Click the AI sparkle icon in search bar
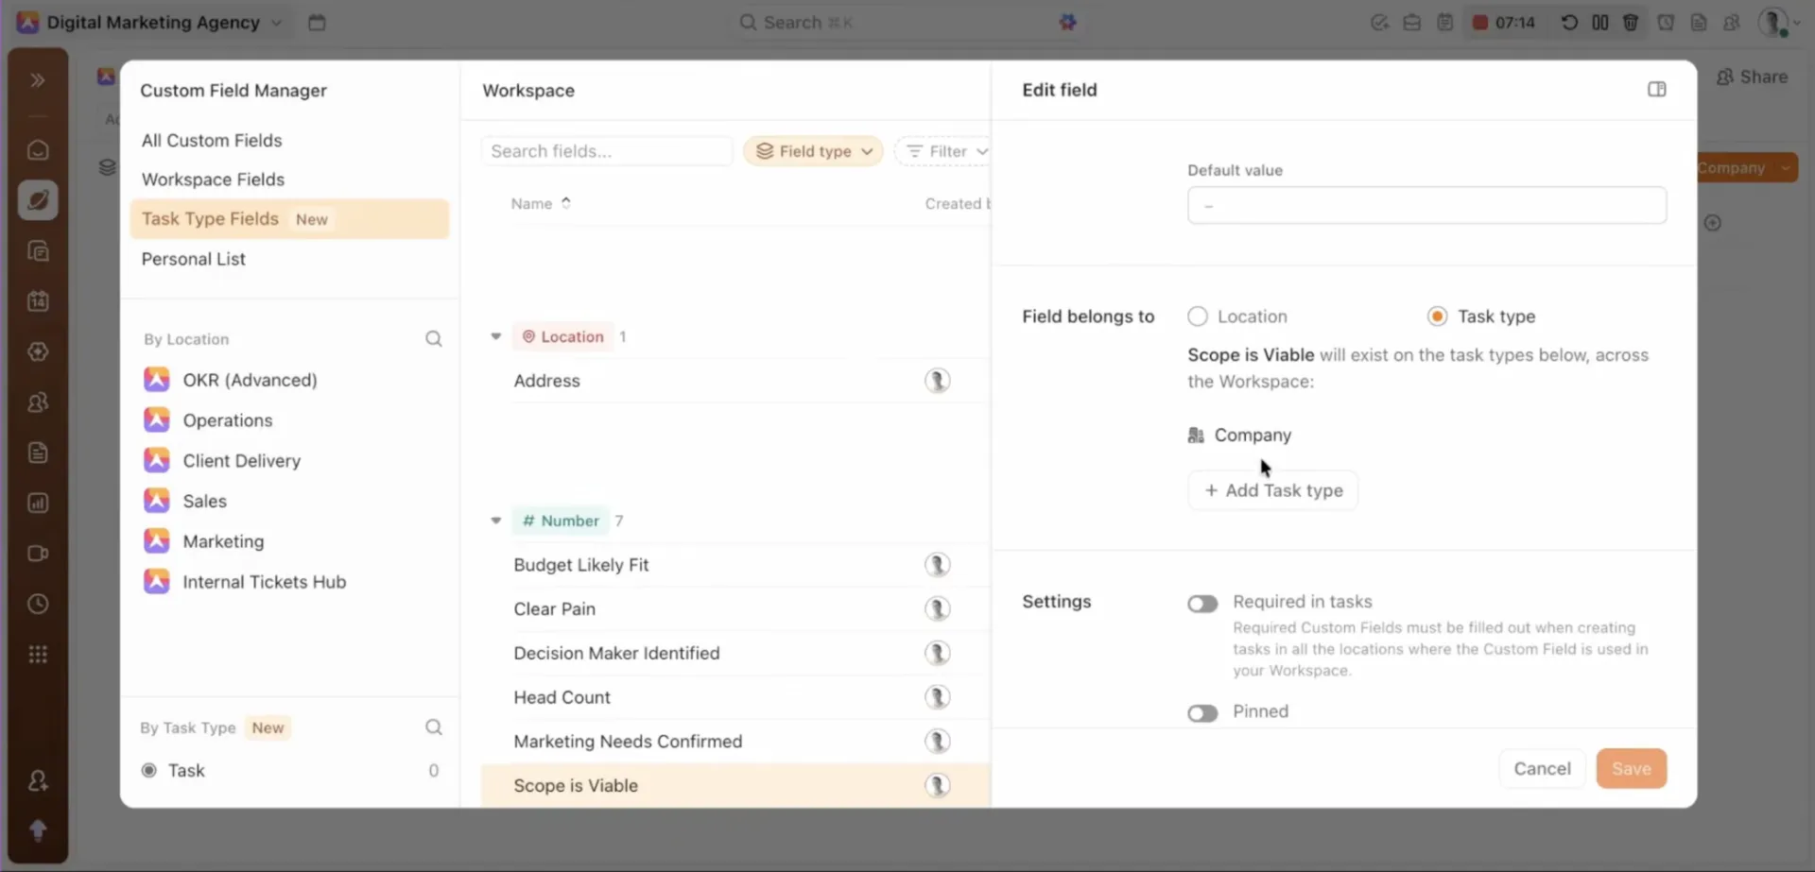 tap(1067, 22)
